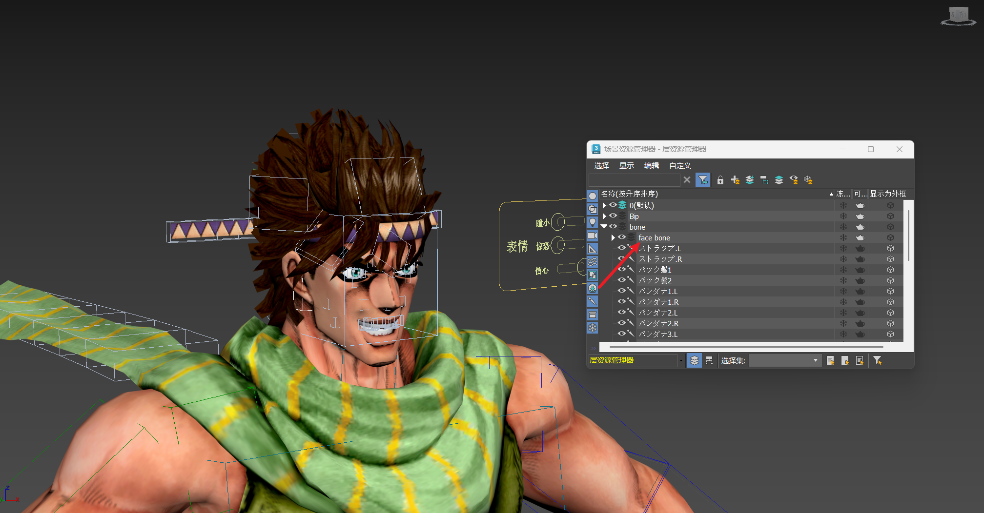The width and height of the screenshot is (984, 513).
Task: Create a new layer with plus icon
Action: coord(735,180)
